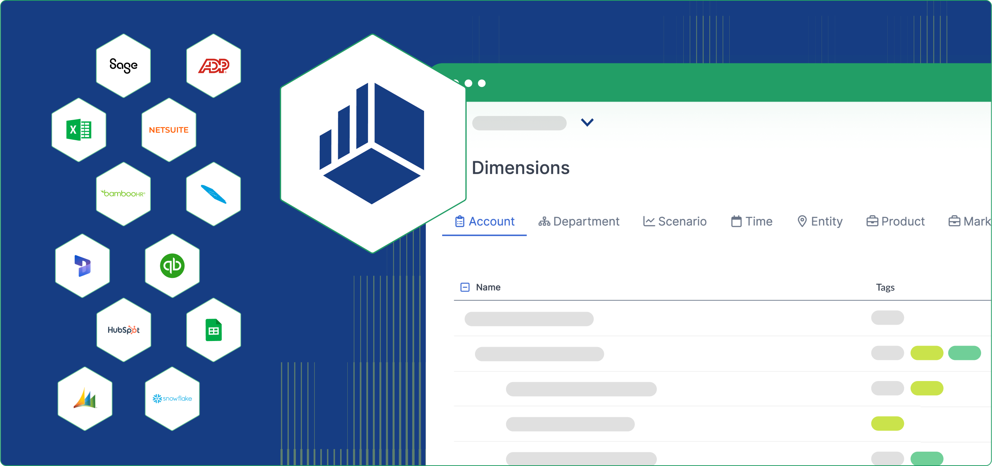992x466 pixels.
Task: Open the partially visible Mark tab
Action: (x=970, y=221)
